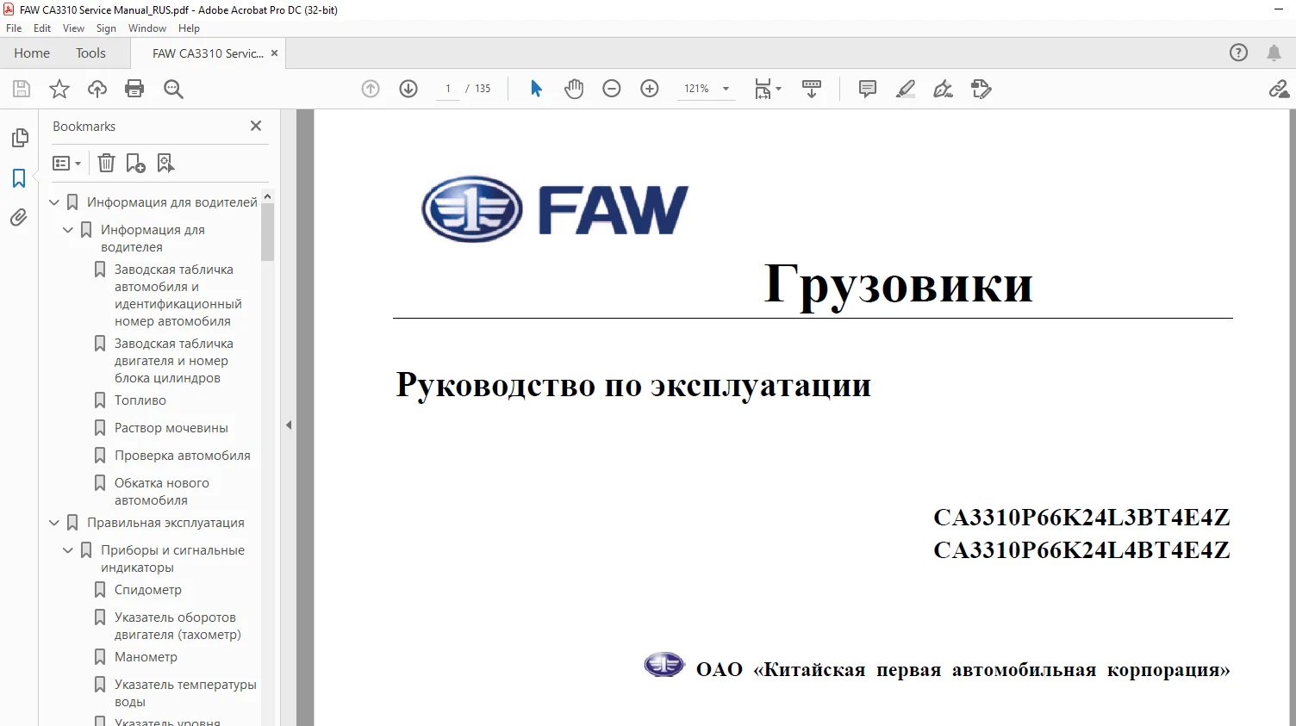Open bookmark 'Обкатка нового автомобиля'

click(x=162, y=492)
